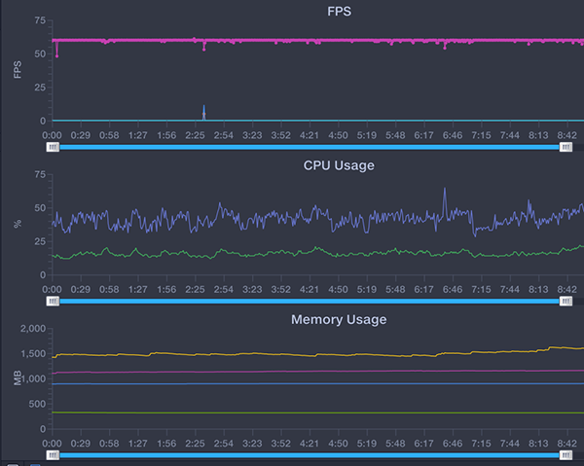This screenshot has width=584, height=466.
Task: Click the left handle of the FPS range slider
Action: tap(53, 148)
